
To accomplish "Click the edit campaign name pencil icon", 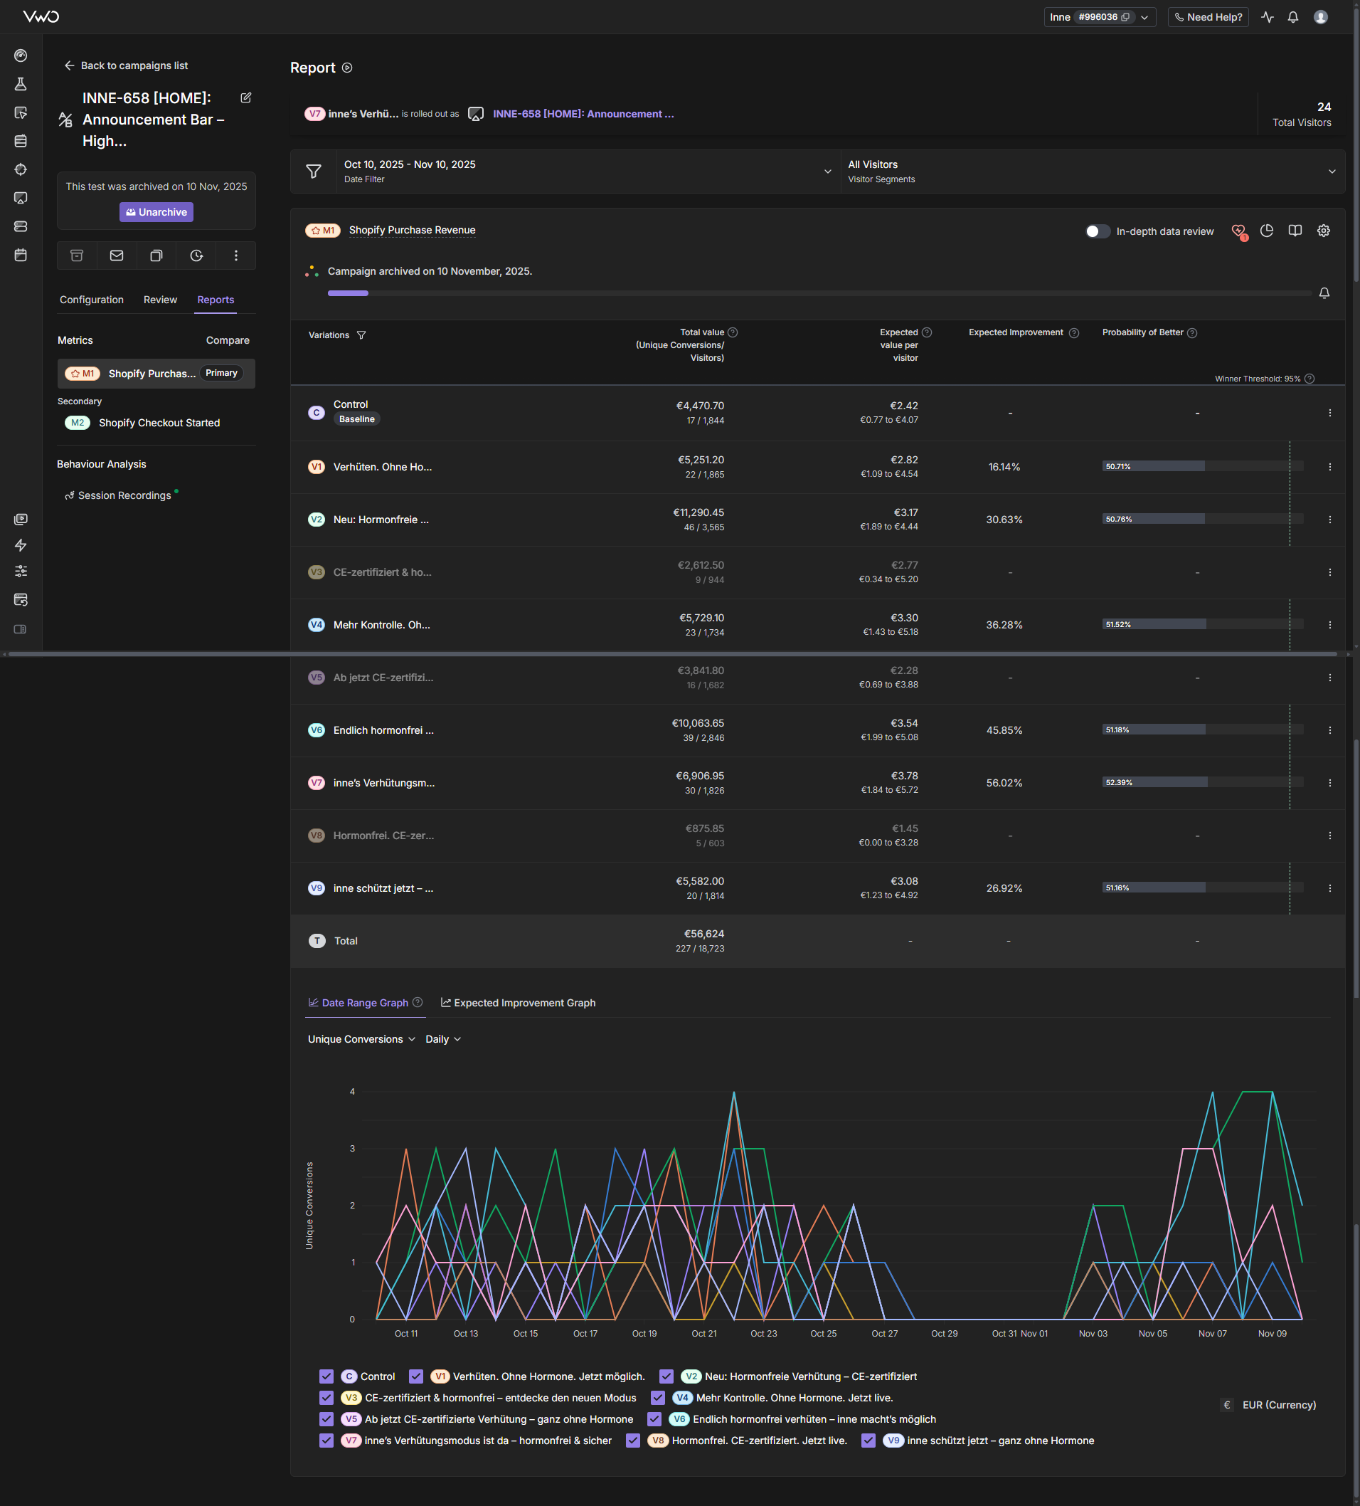I will click(x=245, y=98).
